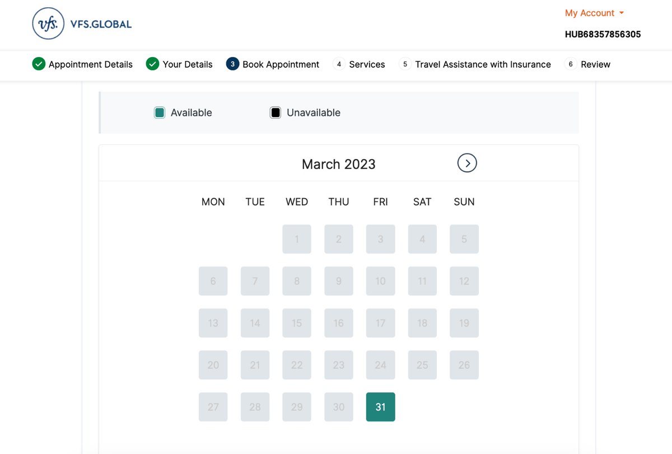Click the FRI column header
Viewport: 672px width, 454px height.
(381, 202)
